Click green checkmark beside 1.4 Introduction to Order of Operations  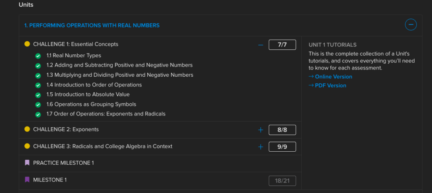(38, 86)
